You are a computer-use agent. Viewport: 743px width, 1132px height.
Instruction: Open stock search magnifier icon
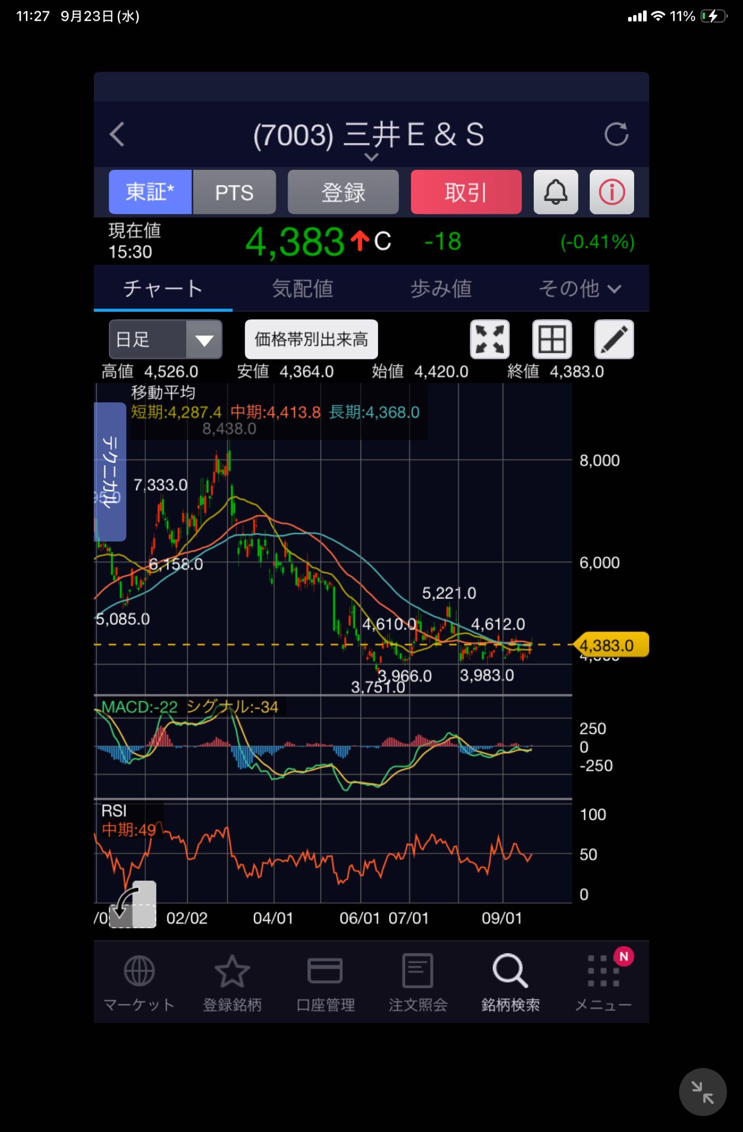510,971
